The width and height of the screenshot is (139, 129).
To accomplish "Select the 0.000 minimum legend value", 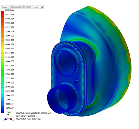I will pos(10,112).
